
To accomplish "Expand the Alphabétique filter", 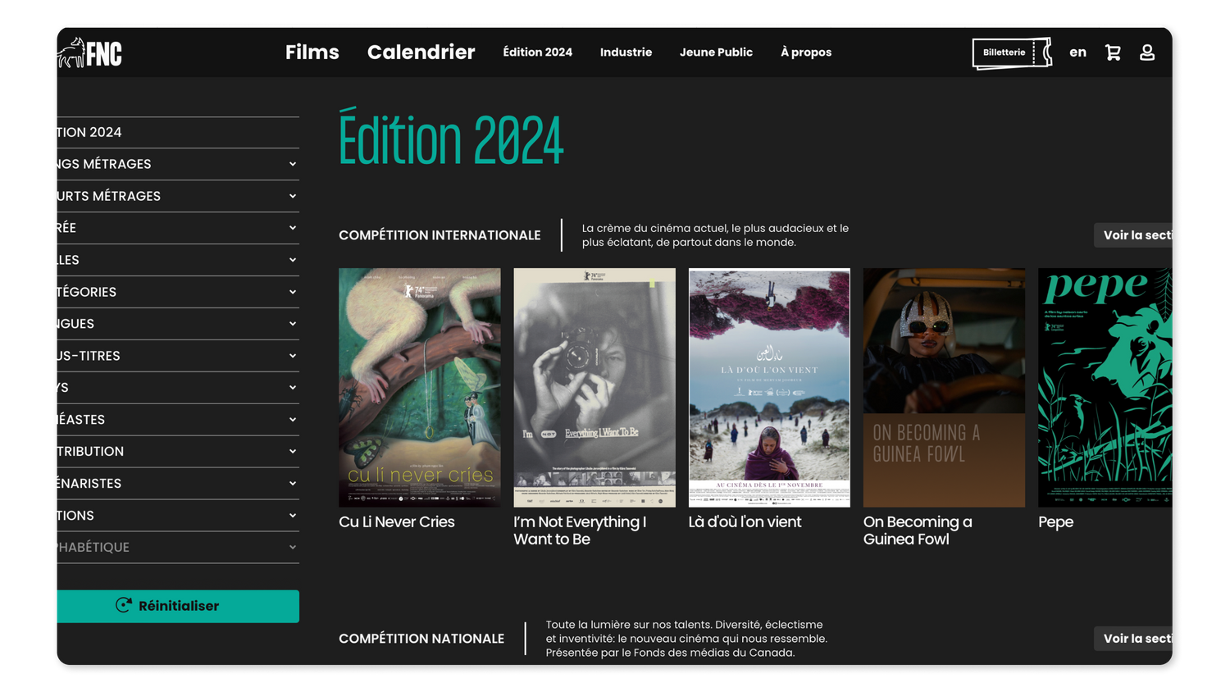I will click(x=178, y=548).
